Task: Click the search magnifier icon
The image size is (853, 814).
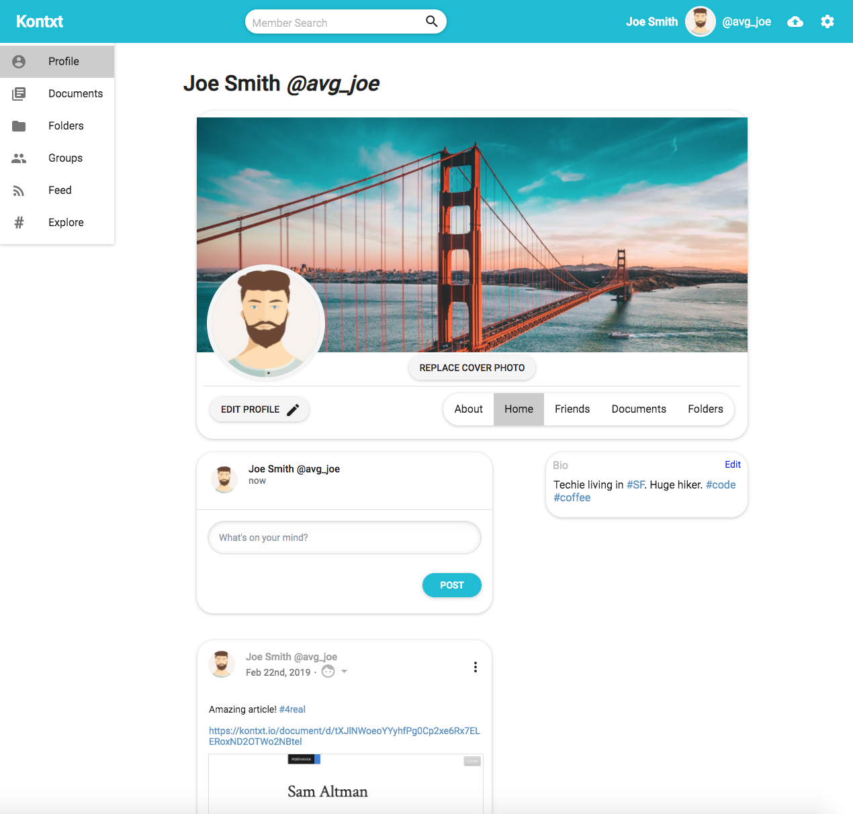Action: click(432, 21)
